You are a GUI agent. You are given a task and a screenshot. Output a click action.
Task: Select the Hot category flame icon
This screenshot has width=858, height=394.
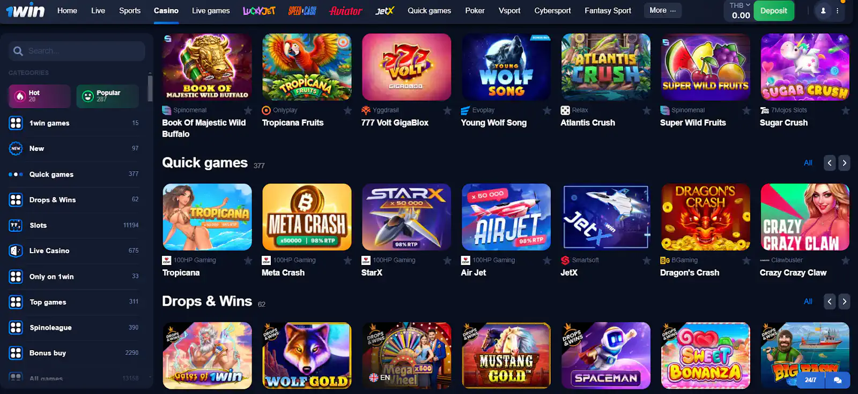pyautogui.click(x=20, y=96)
